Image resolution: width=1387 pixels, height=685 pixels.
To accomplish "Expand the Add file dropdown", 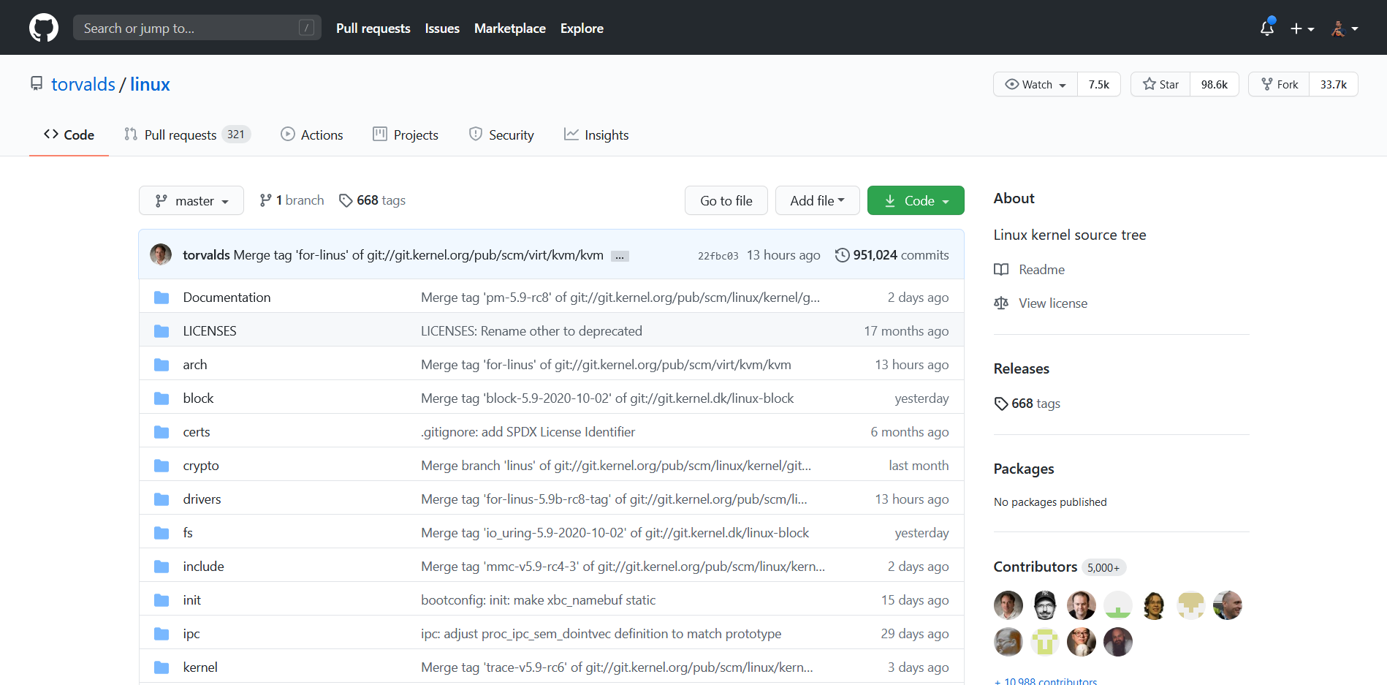I will (817, 200).
